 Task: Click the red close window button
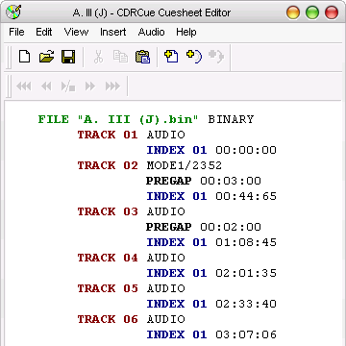[x=332, y=12]
